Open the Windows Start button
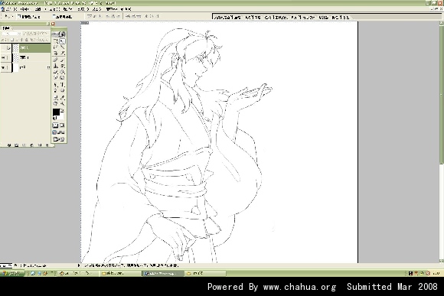The width and height of the screenshot is (444, 296). pos(12,273)
